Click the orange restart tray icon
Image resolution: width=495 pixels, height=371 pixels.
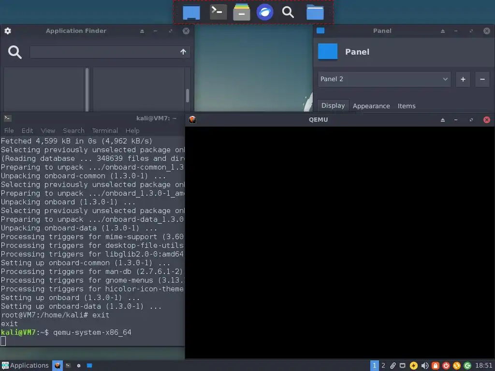coord(457,366)
